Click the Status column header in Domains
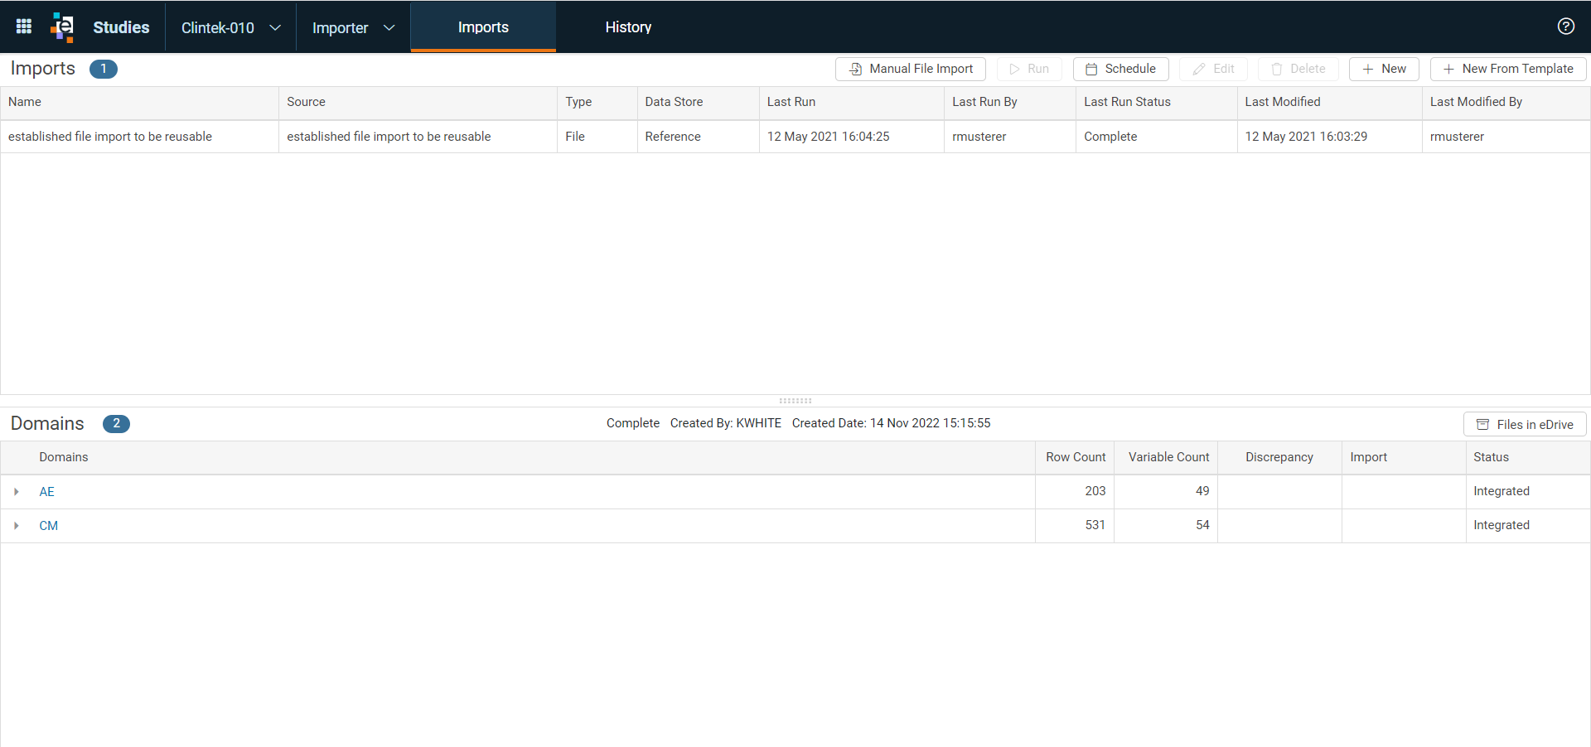Image resolution: width=1591 pixels, height=747 pixels. point(1528,457)
